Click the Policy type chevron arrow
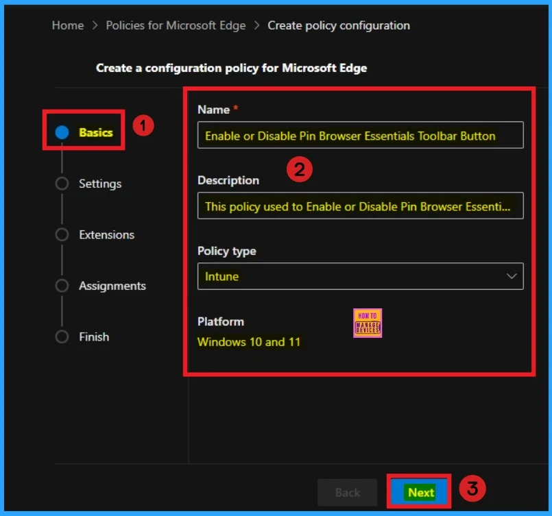The width and height of the screenshot is (552, 516). [x=512, y=276]
